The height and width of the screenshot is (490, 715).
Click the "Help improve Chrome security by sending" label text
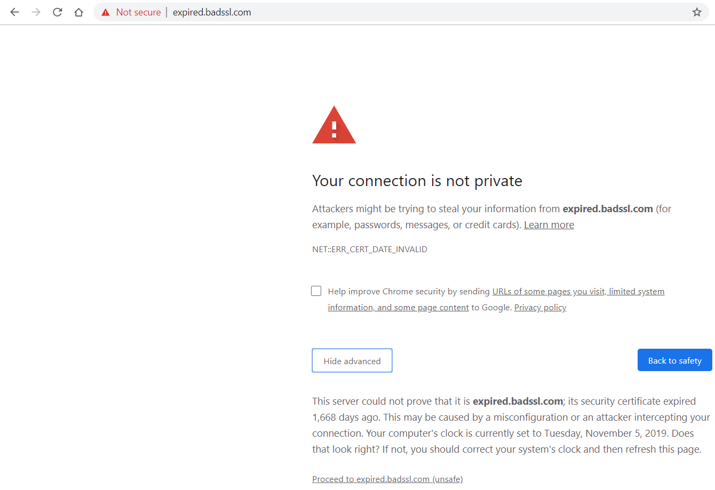point(409,291)
